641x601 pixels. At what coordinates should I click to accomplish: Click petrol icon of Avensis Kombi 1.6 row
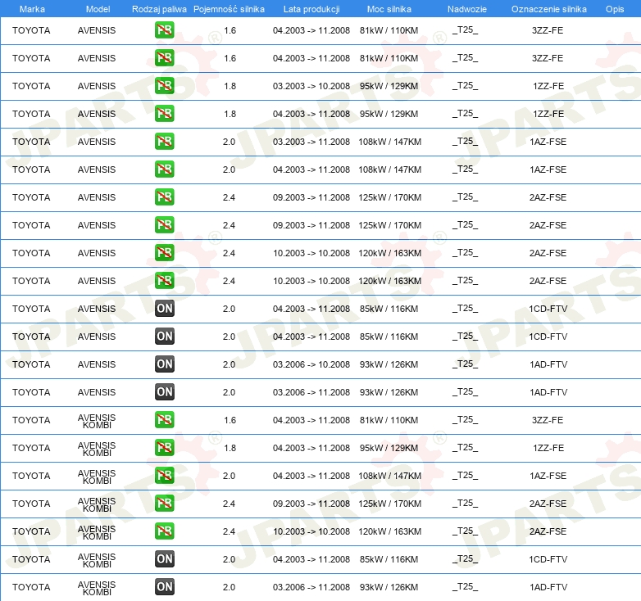point(164,420)
